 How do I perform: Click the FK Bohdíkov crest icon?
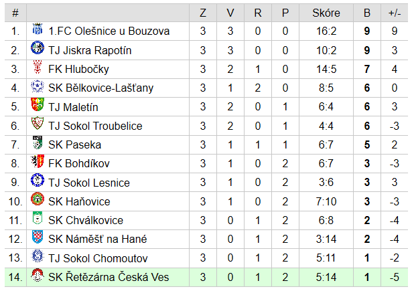pyautogui.click(x=38, y=161)
